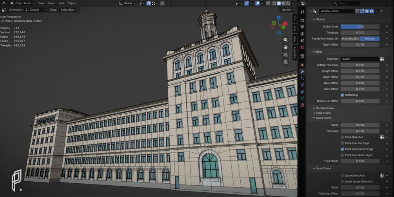Open the Global transform orientation dropdown
The width and height of the screenshot is (394, 197).
(x=127, y=3)
